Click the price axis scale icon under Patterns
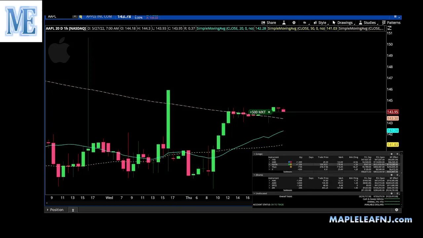Viewport: 423px width, 238px height. click(x=389, y=28)
